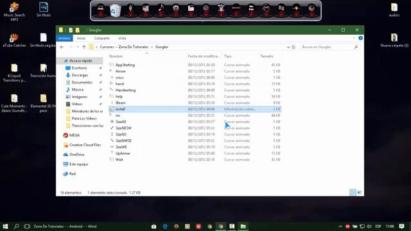Show hidden system tray icons
411x231 pixels.
coord(340,227)
